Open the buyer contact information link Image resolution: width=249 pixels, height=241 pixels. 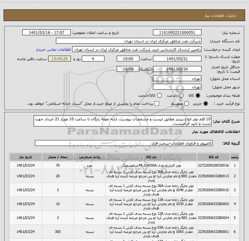[53, 49]
